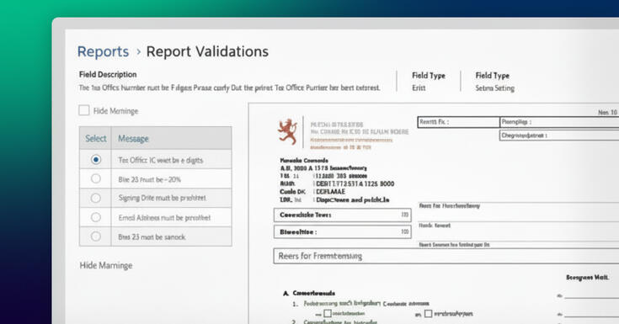Click the Message column header
The width and height of the screenshot is (619, 324).
click(x=133, y=139)
